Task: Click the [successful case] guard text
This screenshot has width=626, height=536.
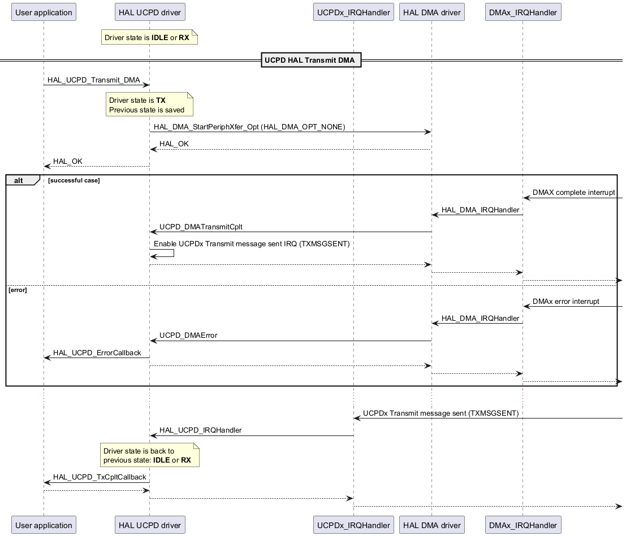Action: coord(74,181)
